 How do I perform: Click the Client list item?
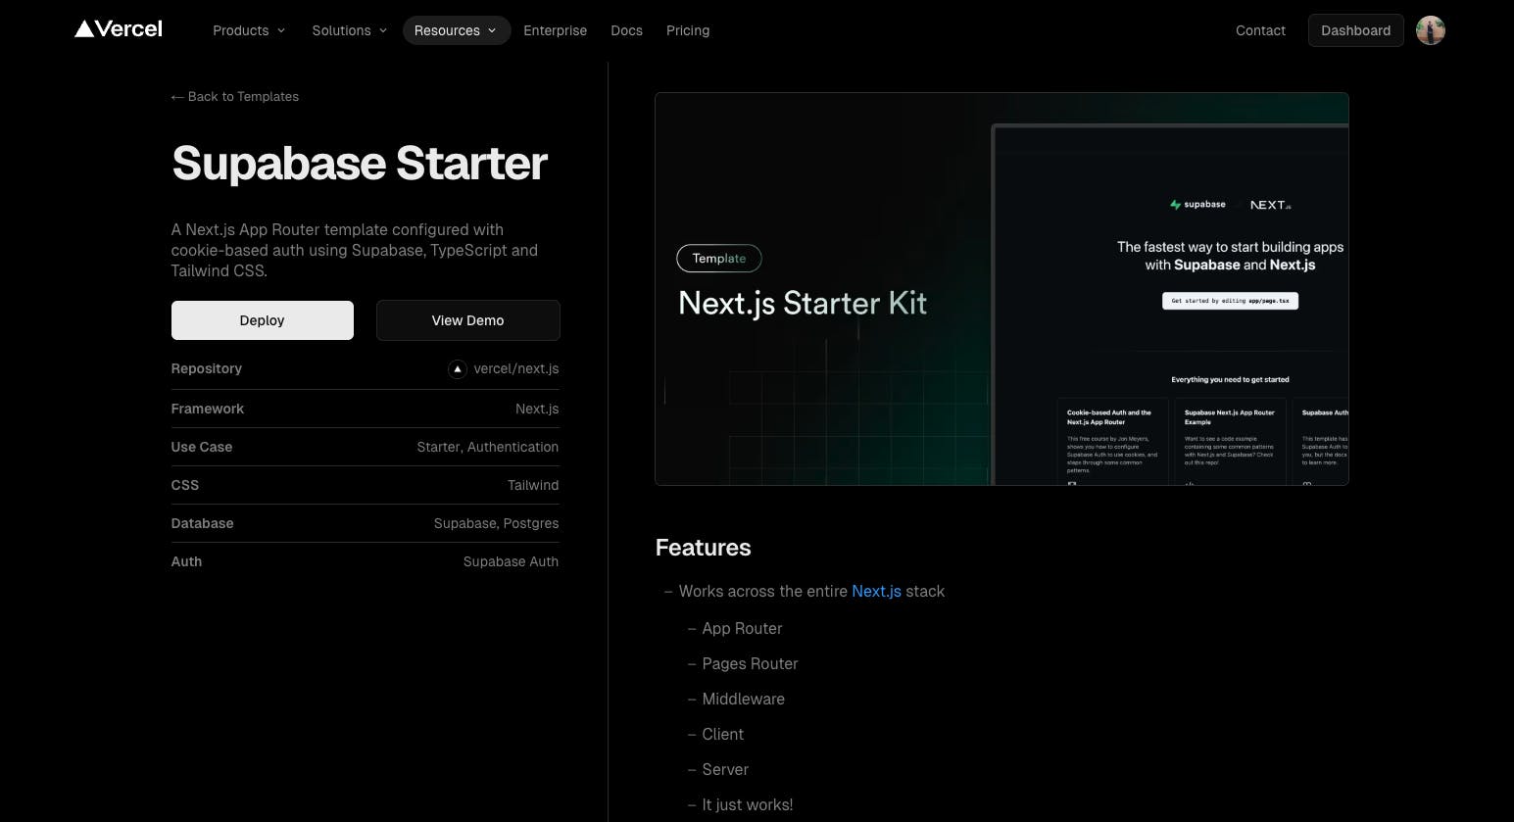tap(722, 734)
